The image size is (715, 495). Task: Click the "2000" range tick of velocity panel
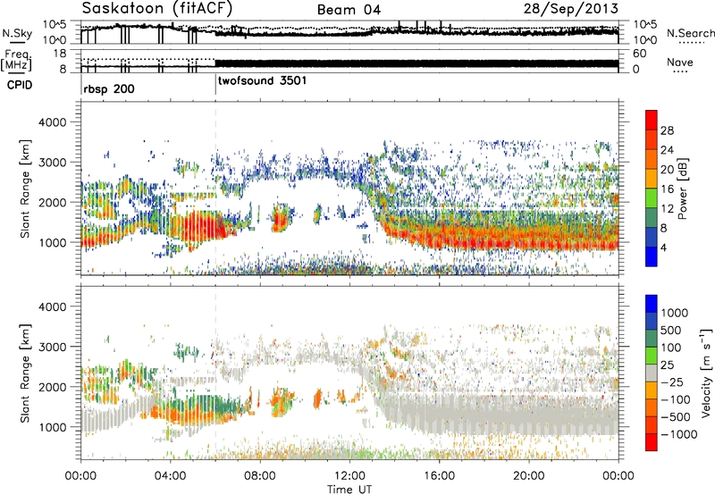[x=52, y=388]
